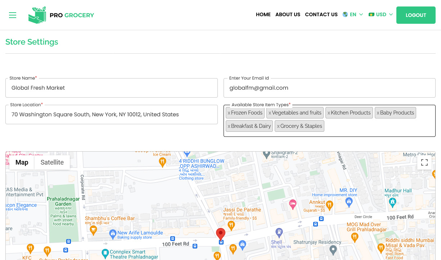The height and width of the screenshot is (260, 441).
Task: Click the pink hotel marker
Action: pos(293,204)
